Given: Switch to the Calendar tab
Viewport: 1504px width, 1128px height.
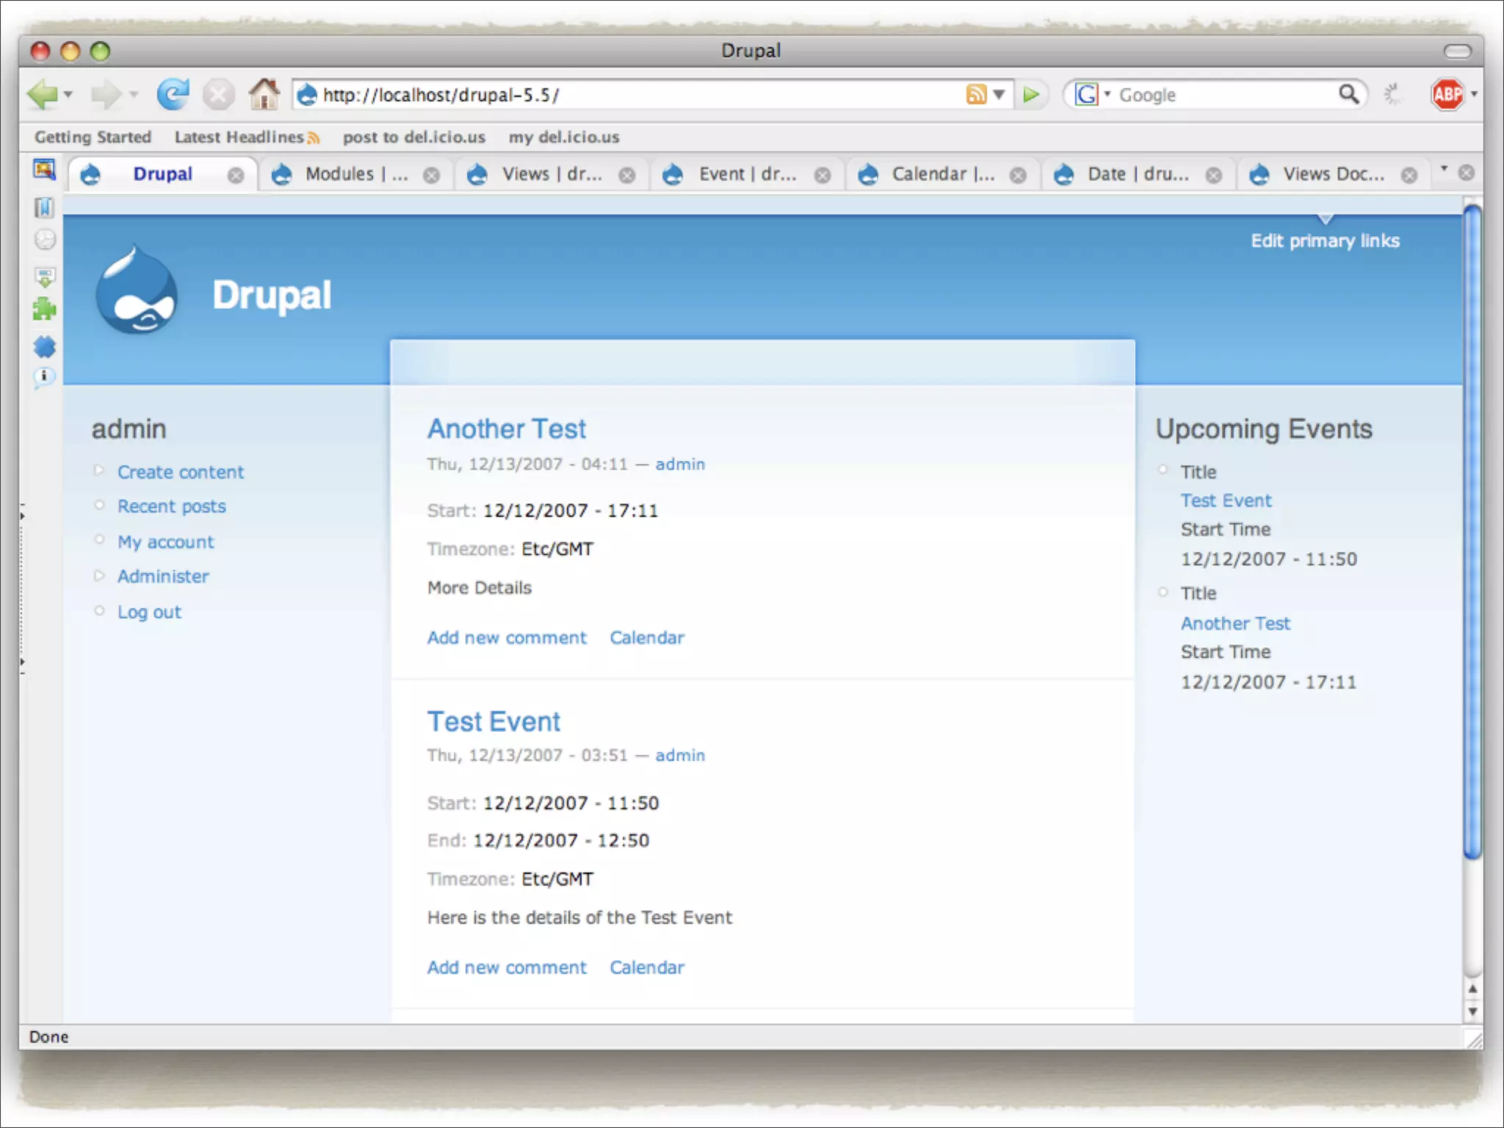Looking at the screenshot, I should [942, 175].
